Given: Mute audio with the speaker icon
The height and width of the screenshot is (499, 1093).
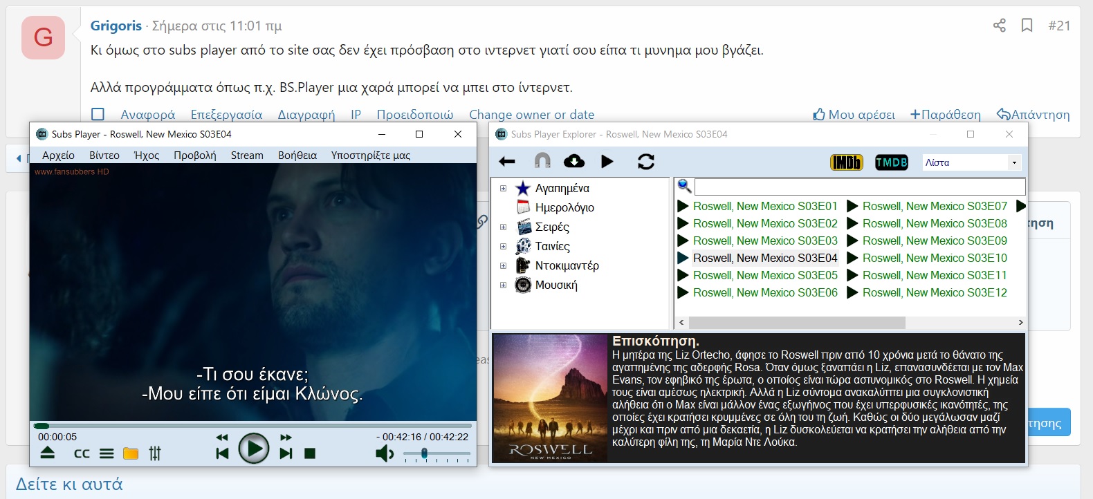Looking at the screenshot, I should point(385,454).
